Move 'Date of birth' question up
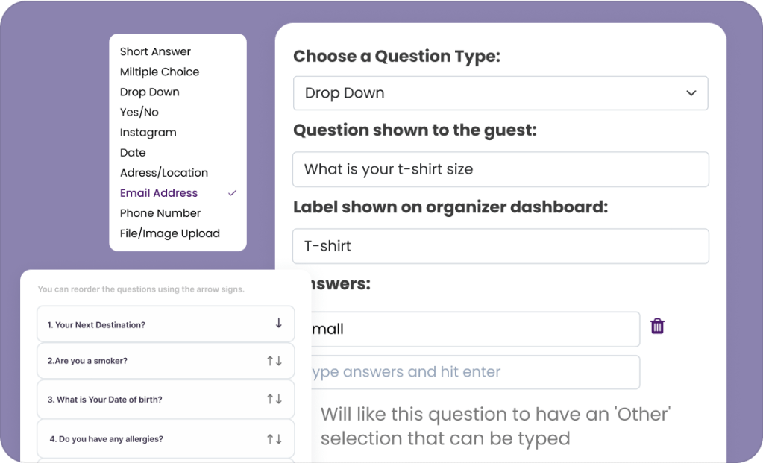This screenshot has width=763, height=463. tap(271, 400)
